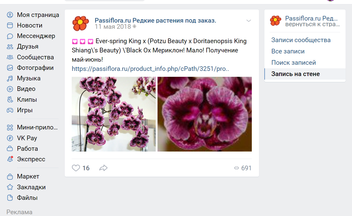This screenshot has height=216, width=352.
Task: Click the Friends icon in sidebar
Action: [10, 47]
